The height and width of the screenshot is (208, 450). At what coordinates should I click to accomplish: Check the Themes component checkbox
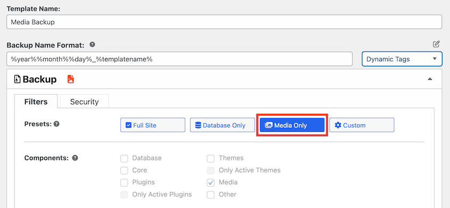(x=211, y=159)
